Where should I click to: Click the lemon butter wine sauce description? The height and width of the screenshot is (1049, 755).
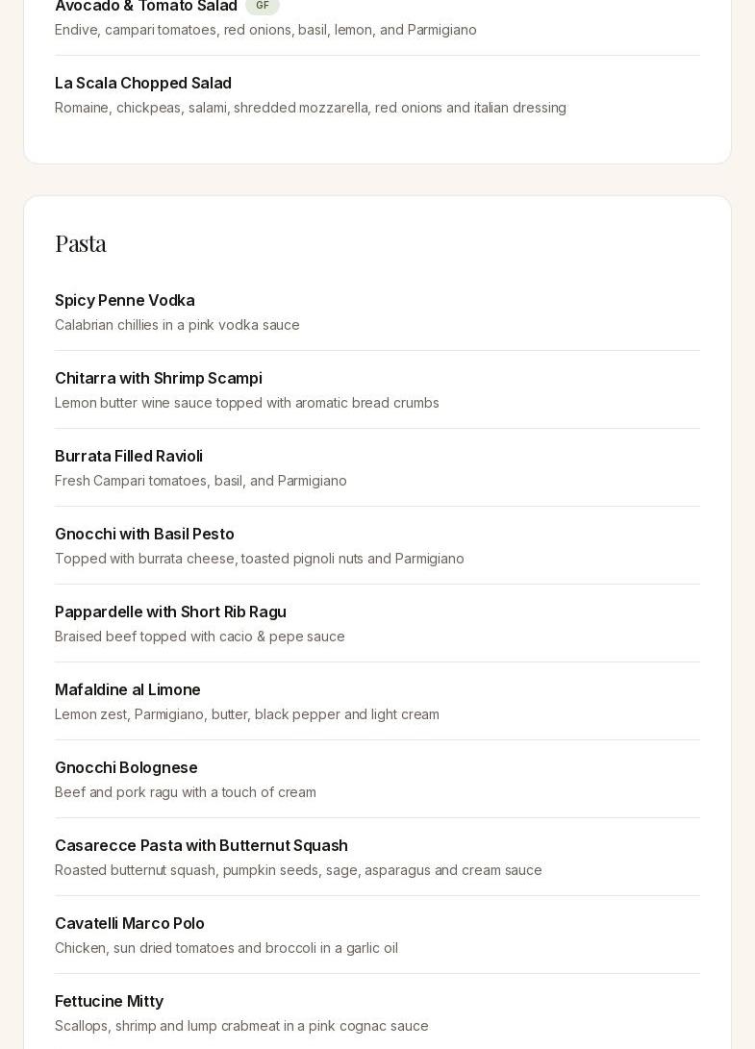[247, 403]
